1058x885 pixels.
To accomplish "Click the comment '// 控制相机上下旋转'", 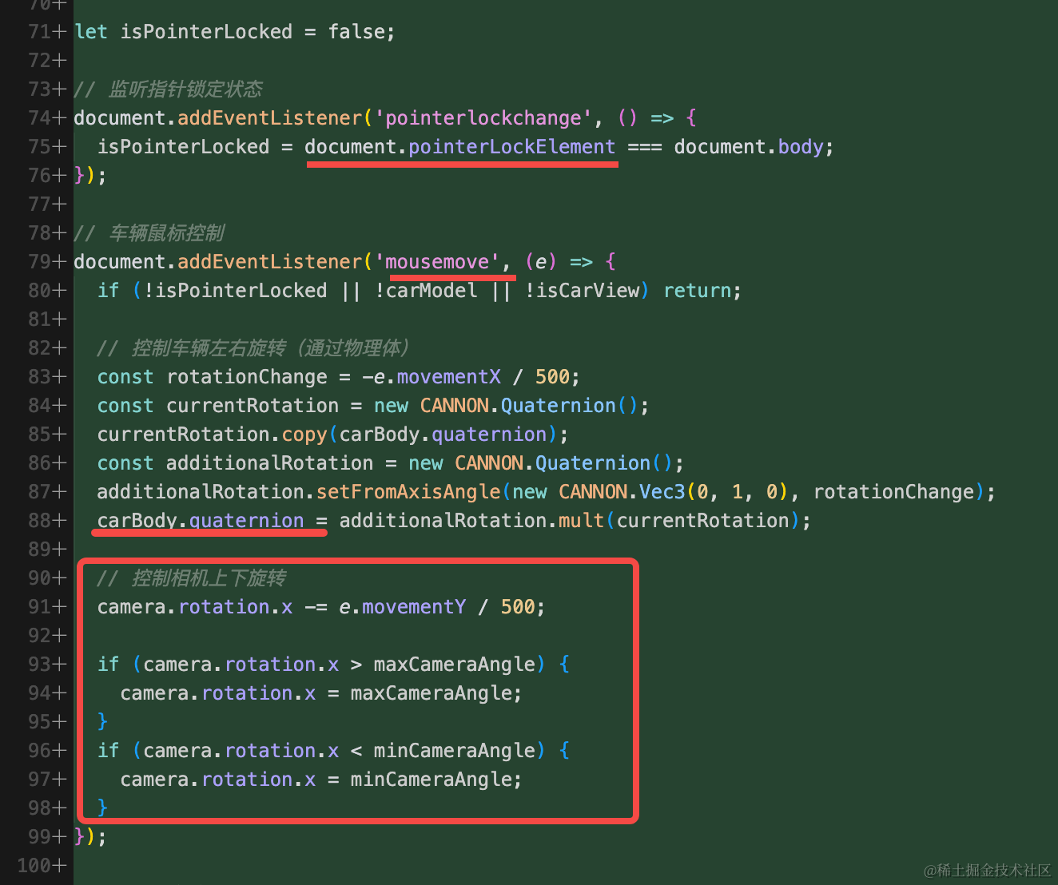I will (192, 578).
